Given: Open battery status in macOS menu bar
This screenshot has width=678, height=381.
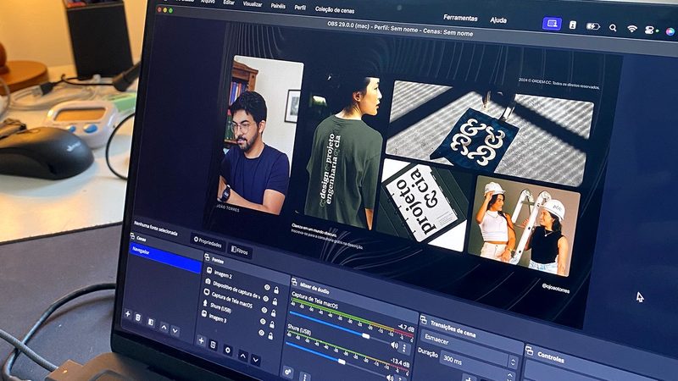Looking at the screenshot, I should point(592,26).
